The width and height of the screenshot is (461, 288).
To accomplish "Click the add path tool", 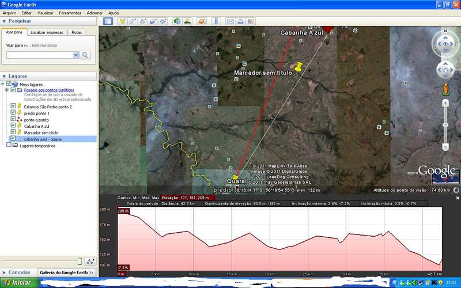I will tap(143, 21).
